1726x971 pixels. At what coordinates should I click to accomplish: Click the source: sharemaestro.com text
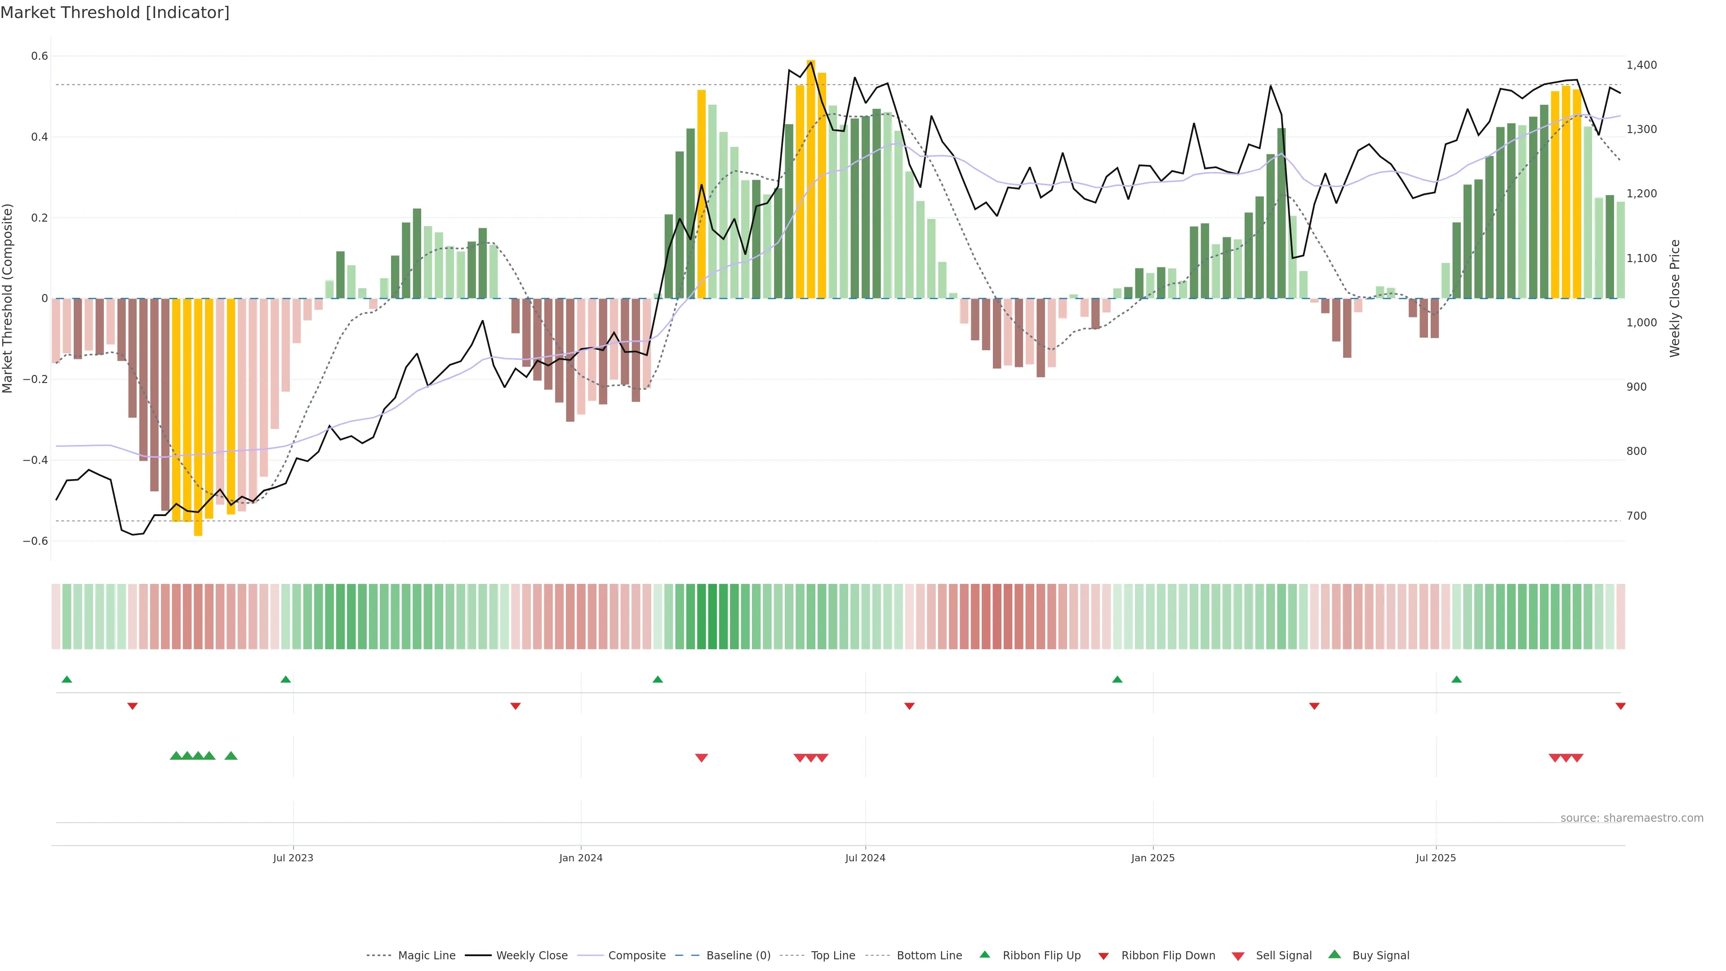tap(1632, 818)
